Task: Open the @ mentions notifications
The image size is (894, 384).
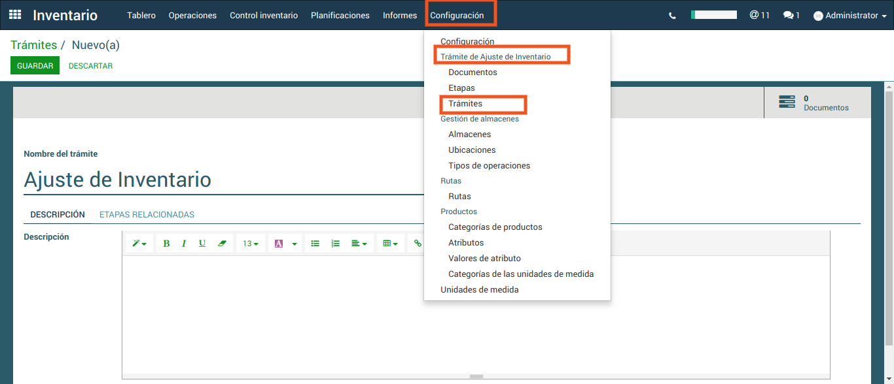Action: point(759,15)
